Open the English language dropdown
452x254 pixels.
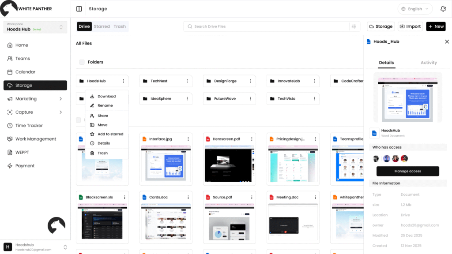point(415,9)
